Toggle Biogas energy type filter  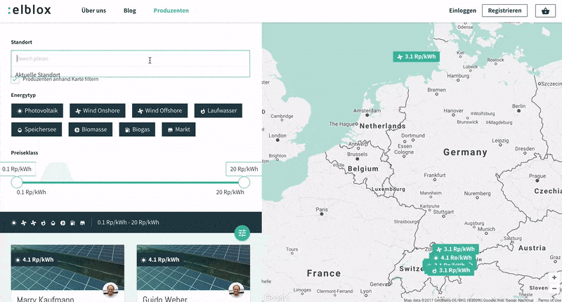tap(137, 129)
